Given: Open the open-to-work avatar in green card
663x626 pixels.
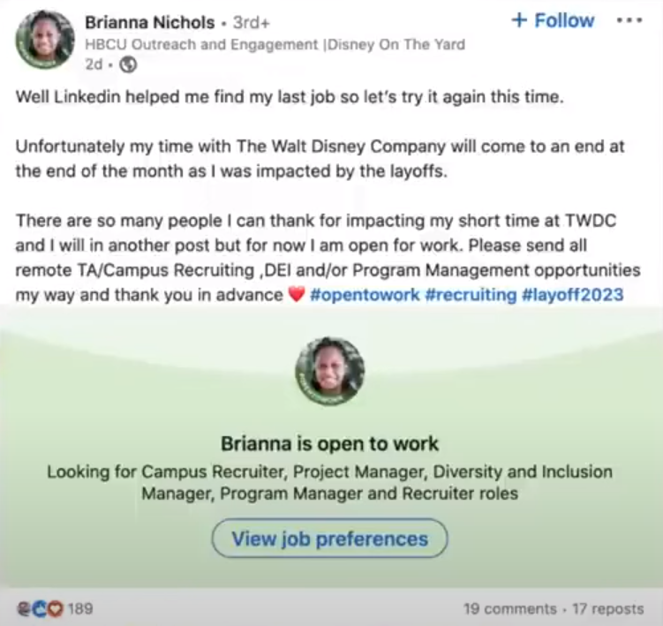Looking at the screenshot, I should 330,371.
